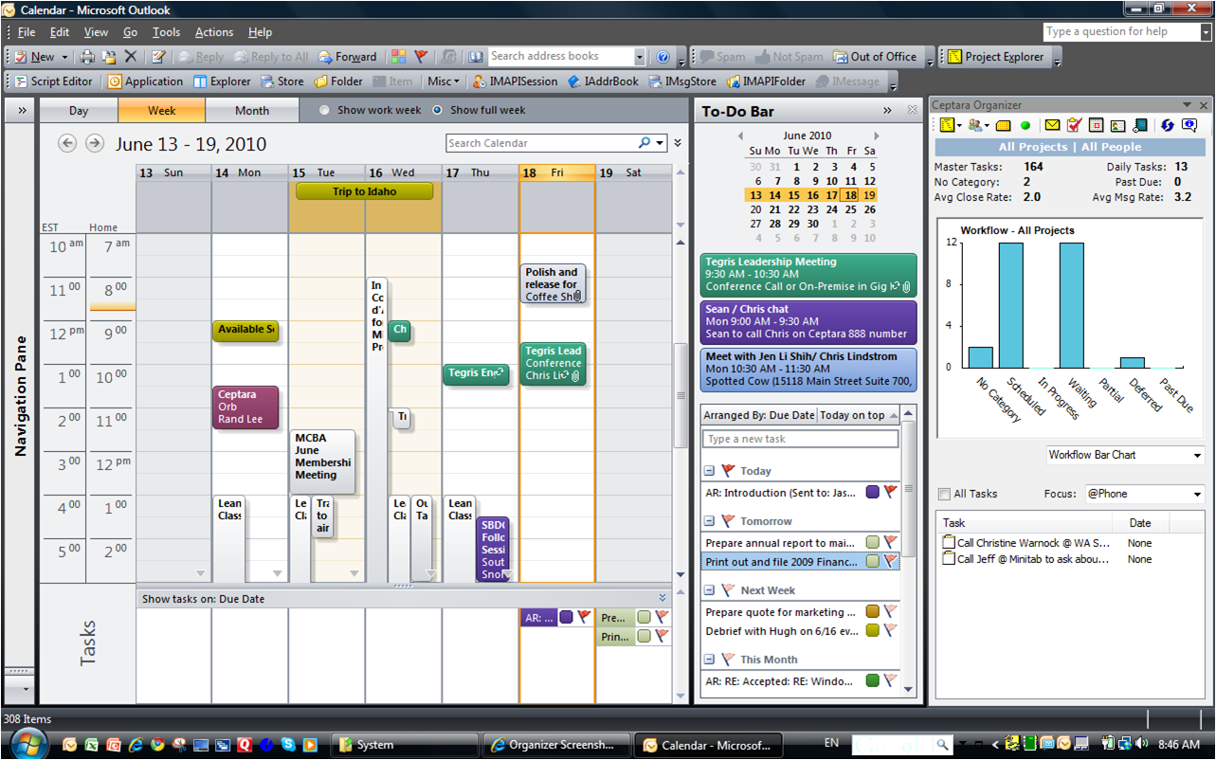Open the Go menu

pyautogui.click(x=130, y=32)
